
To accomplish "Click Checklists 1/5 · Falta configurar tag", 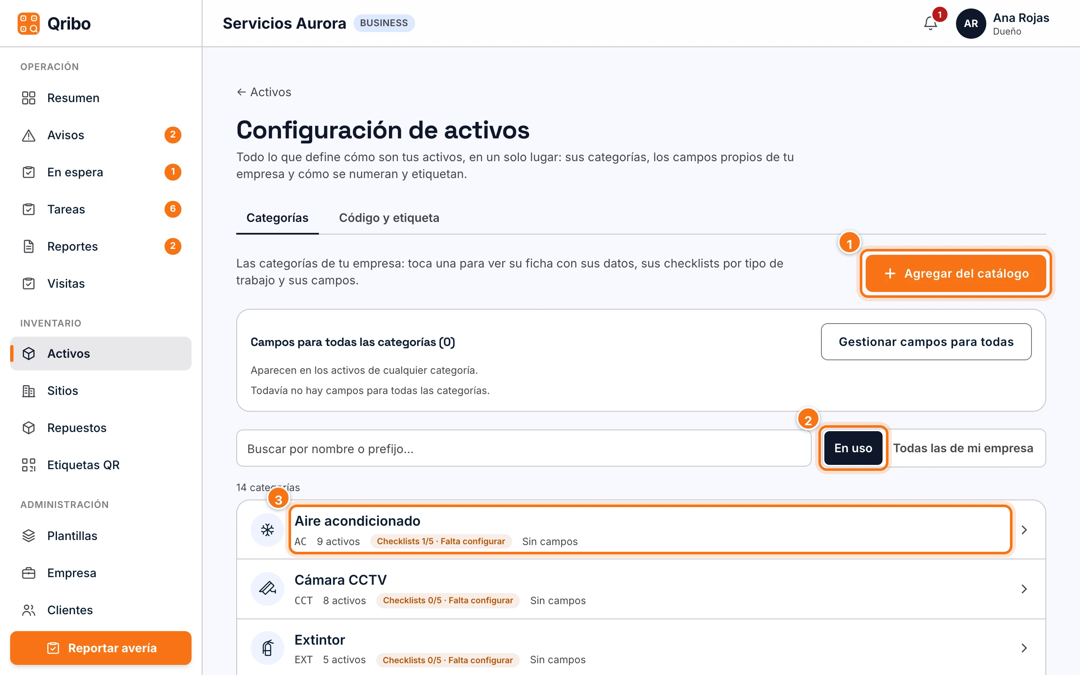I will [x=441, y=541].
